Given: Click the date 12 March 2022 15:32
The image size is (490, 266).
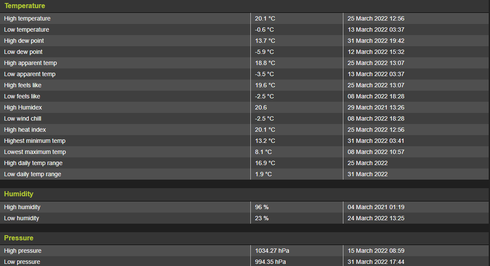Looking at the screenshot, I should 376,52.
